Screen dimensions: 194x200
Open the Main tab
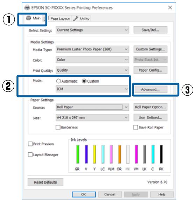(x=34, y=18)
